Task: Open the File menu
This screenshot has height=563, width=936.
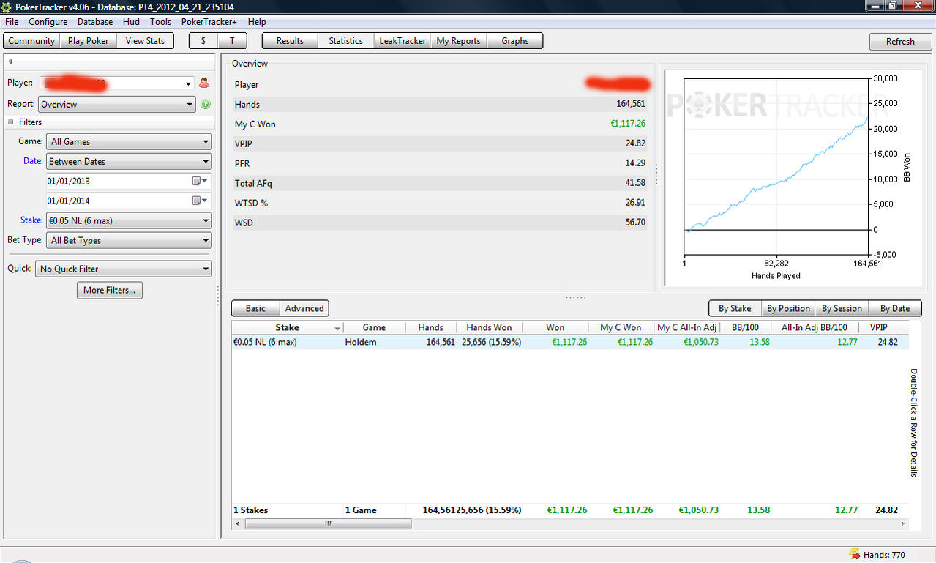Action: [x=12, y=22]
